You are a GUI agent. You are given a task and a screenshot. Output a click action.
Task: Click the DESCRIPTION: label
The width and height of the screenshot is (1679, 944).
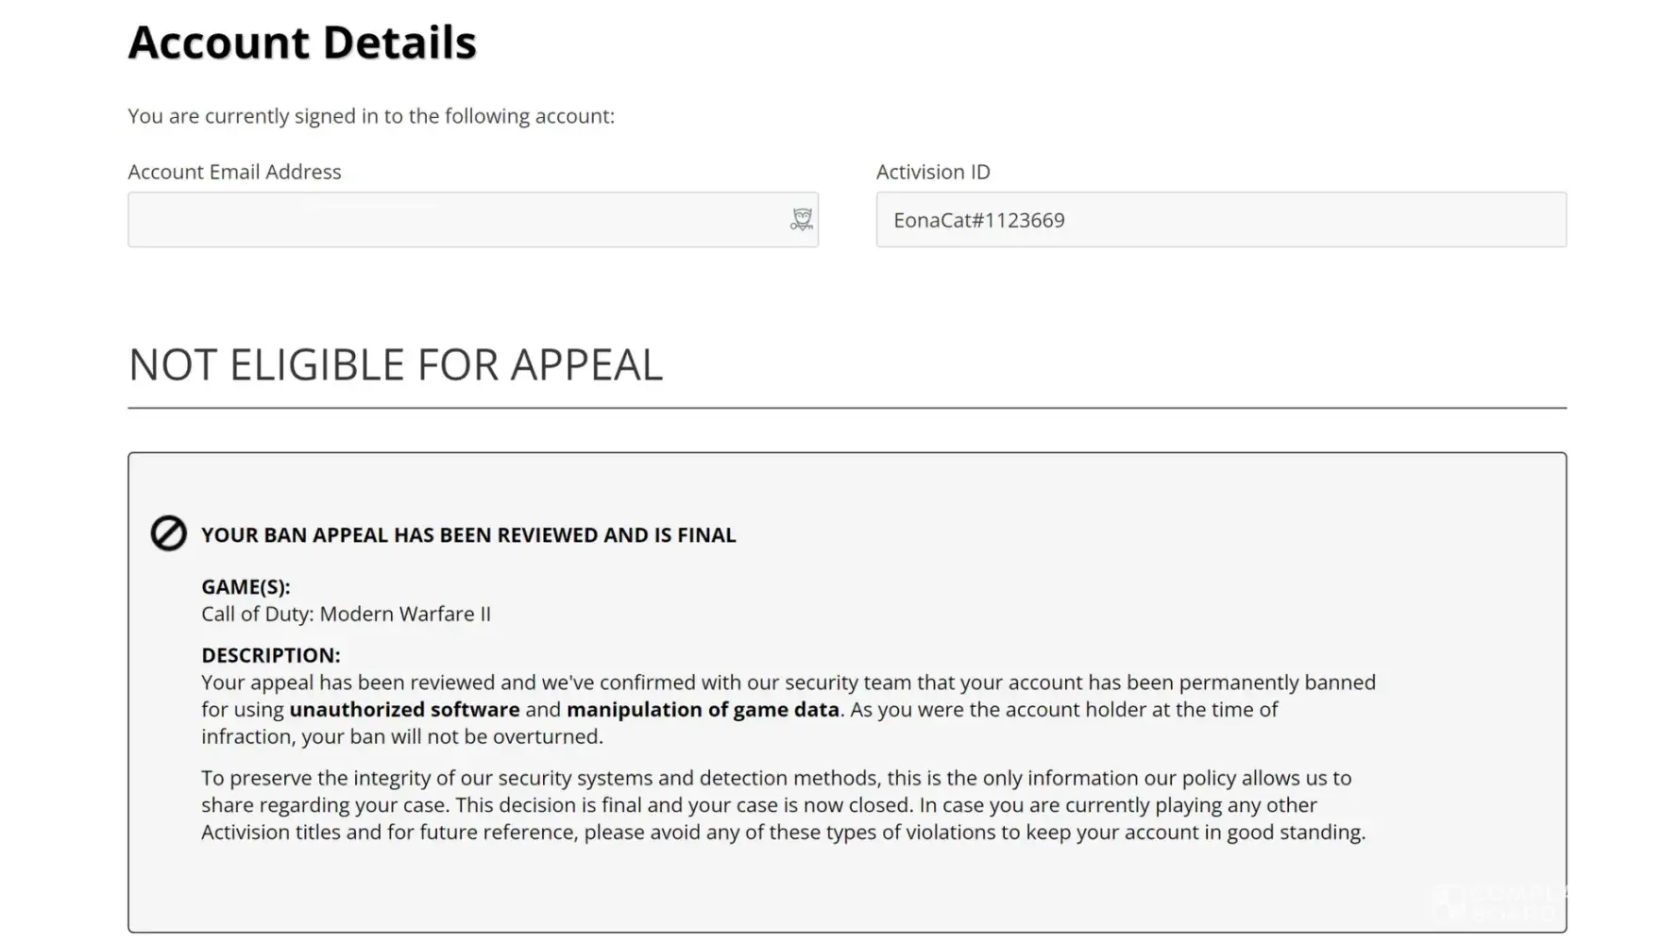coord(270,655)
